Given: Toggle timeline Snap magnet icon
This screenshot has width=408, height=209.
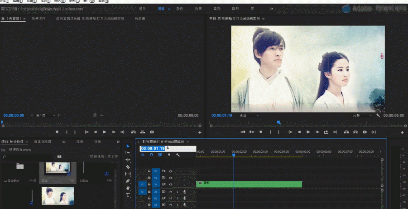Looking at the screenshot, I should [151, 155].
